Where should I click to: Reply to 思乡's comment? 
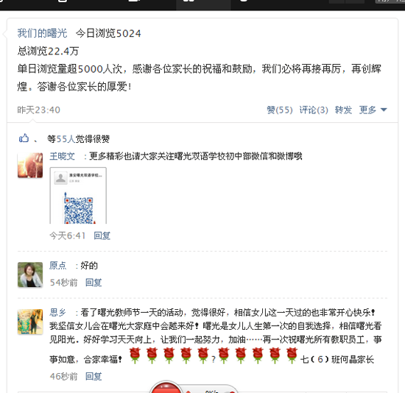coord(94,377)
